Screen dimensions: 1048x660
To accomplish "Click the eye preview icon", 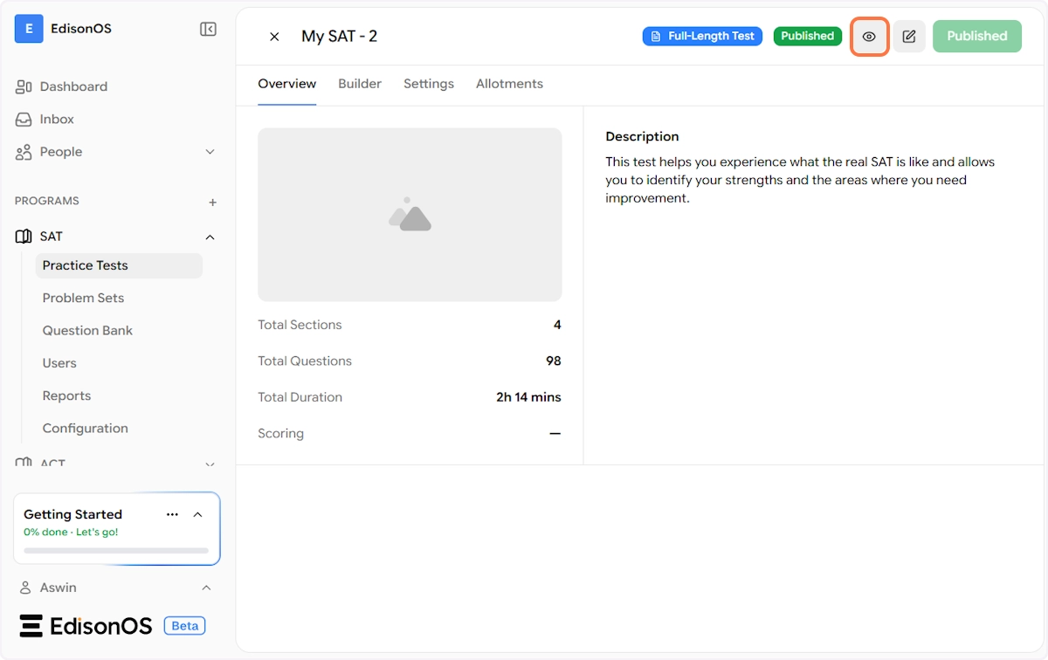I will (x=869, y=37).
